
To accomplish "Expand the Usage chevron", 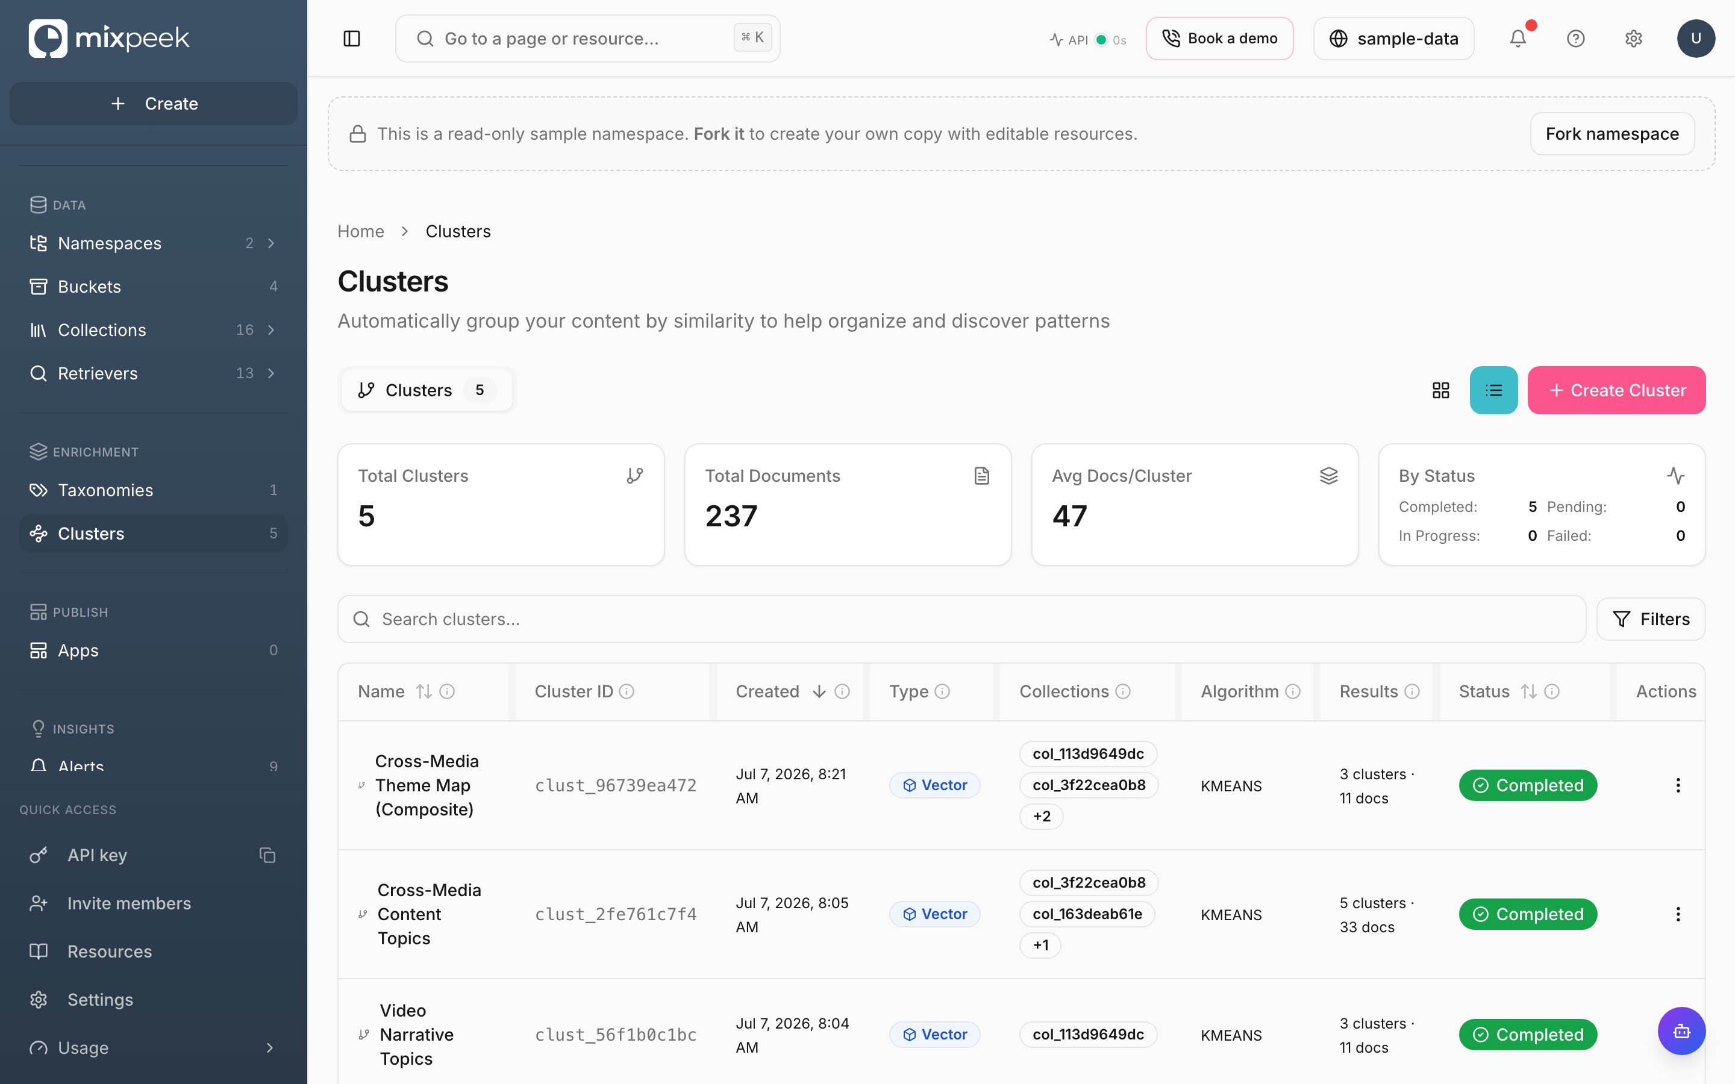I will pyautogui.click(x=269, y=1047).
